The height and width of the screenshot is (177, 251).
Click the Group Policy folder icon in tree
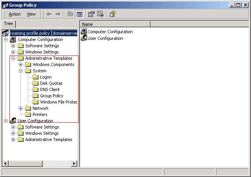click(x=35, y=96)
